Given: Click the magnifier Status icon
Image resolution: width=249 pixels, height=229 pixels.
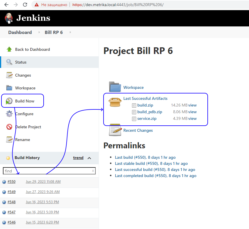Looking at the screenshot, I should click(x=9, y=62).
